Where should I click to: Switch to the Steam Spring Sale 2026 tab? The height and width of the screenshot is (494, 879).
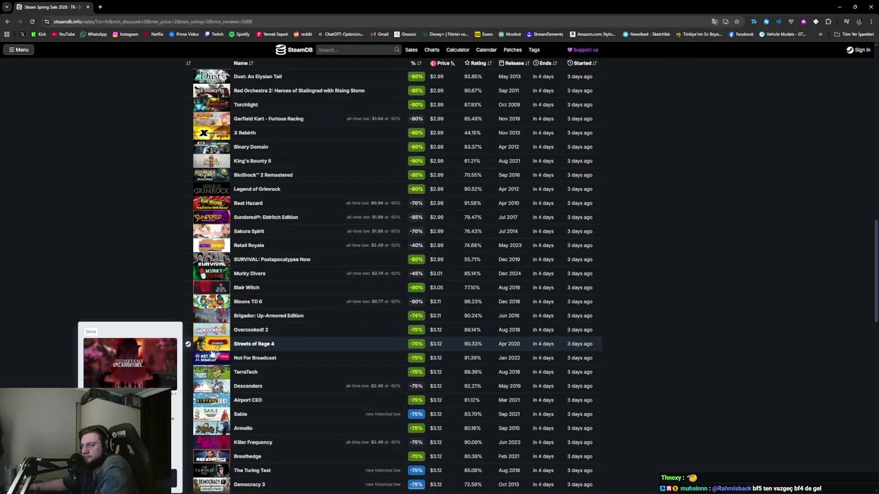coord(52,7)
